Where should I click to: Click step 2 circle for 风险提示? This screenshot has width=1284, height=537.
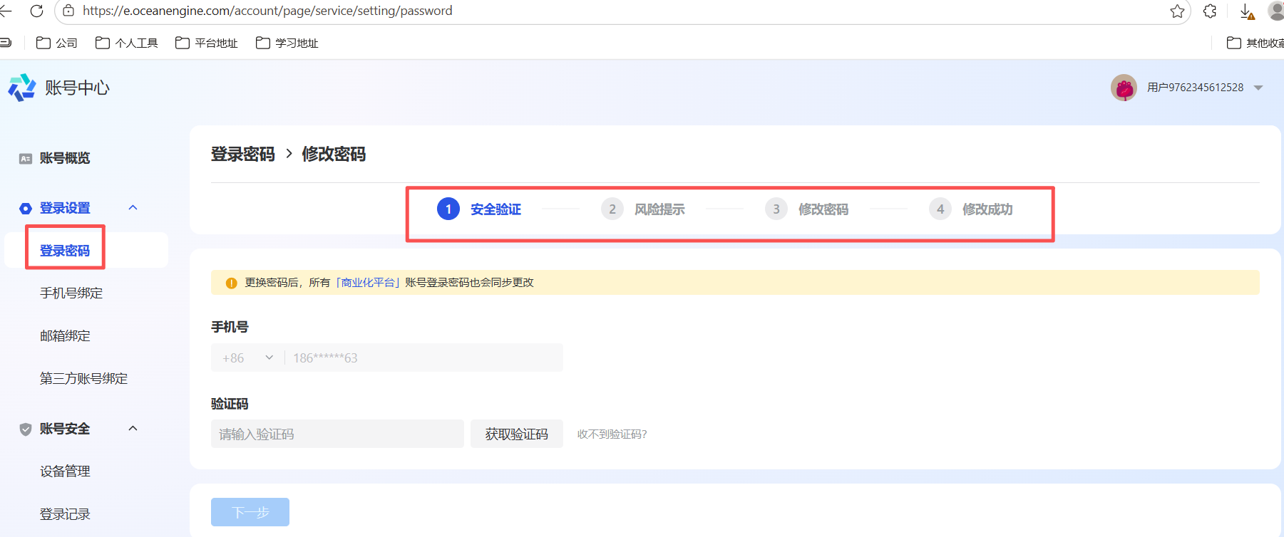tap(612, 209)
